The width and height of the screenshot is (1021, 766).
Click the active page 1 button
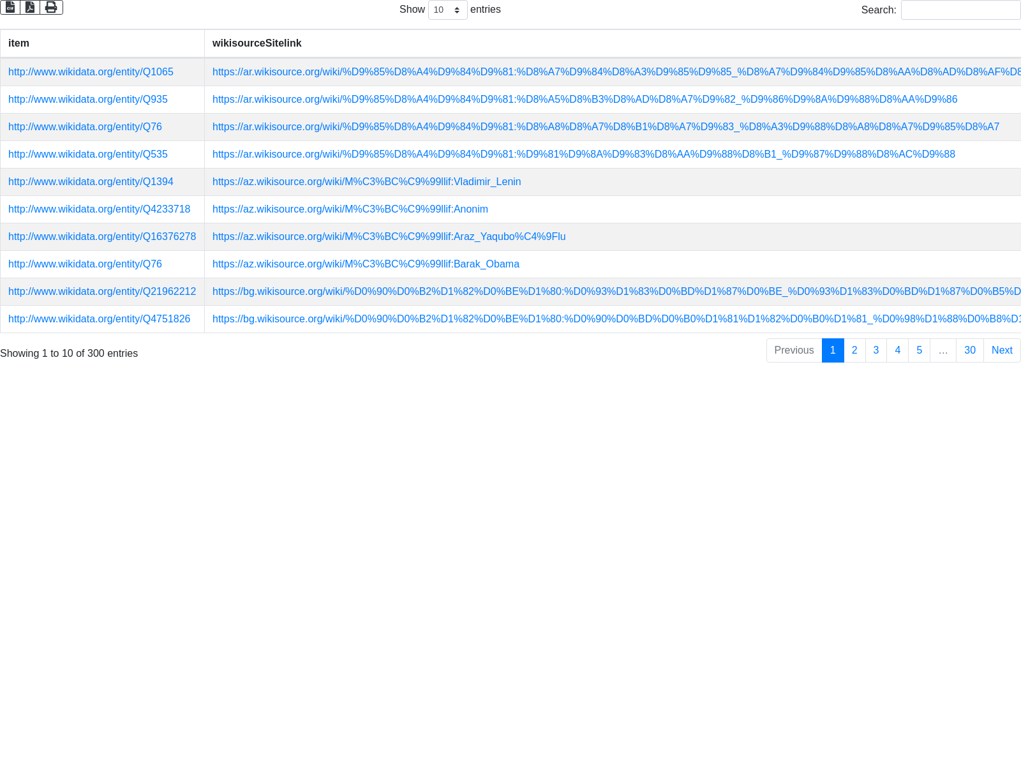[833, 350]
